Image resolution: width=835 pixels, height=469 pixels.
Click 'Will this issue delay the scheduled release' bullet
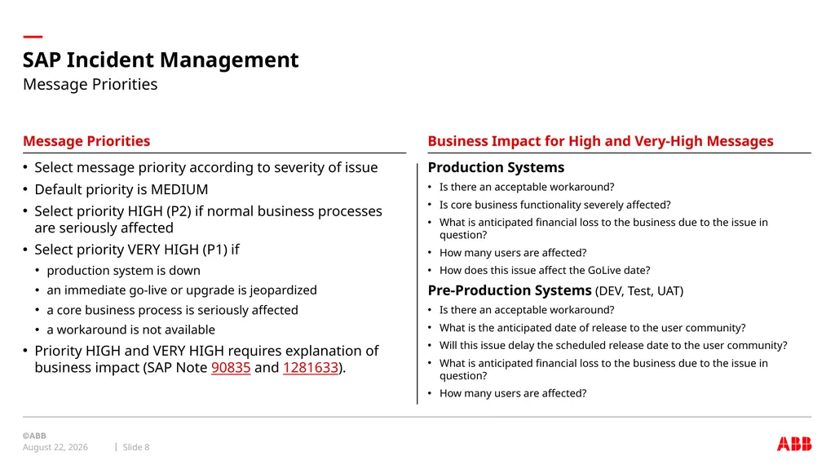click(613, 345)
